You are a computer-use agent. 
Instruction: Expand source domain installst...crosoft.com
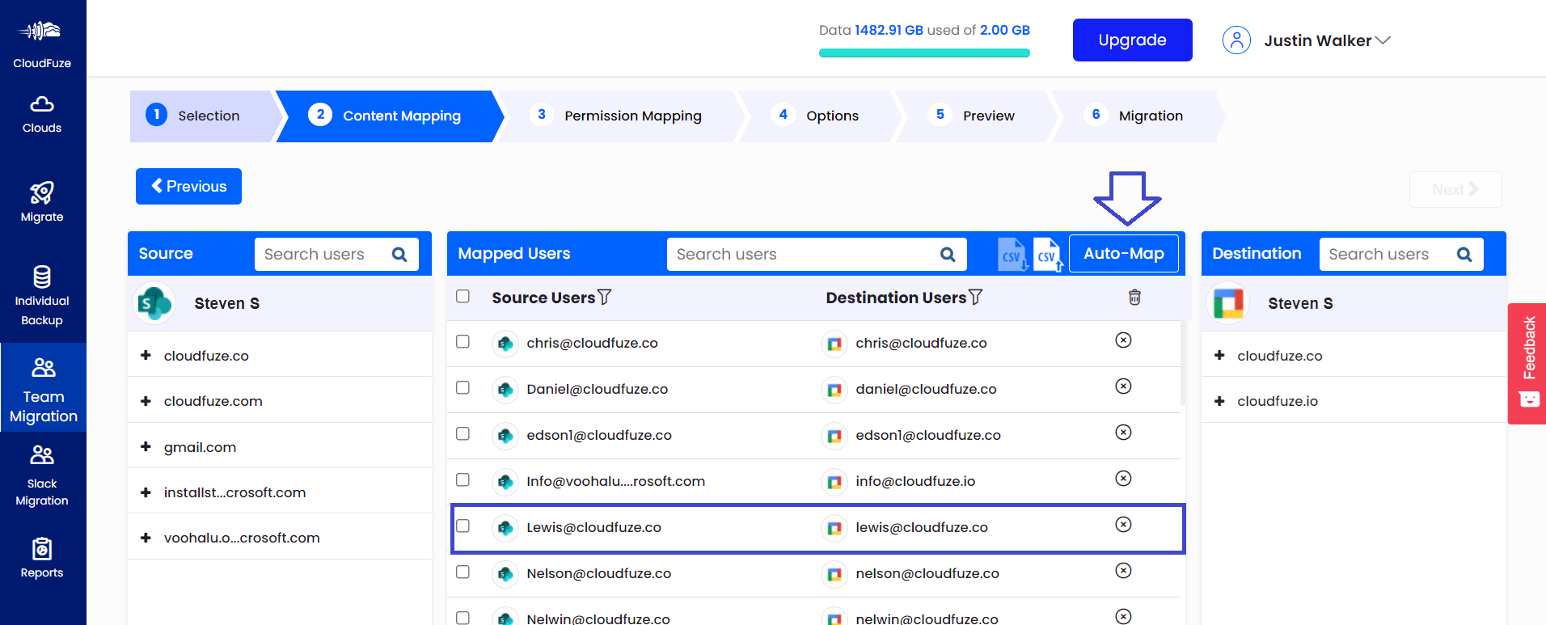coord(146,492)
